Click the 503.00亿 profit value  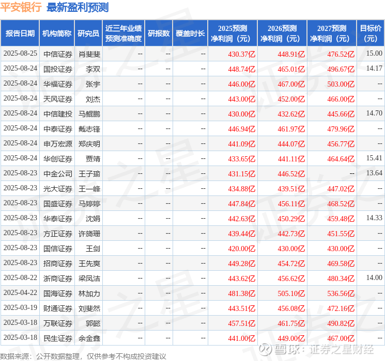coord(341,84)
